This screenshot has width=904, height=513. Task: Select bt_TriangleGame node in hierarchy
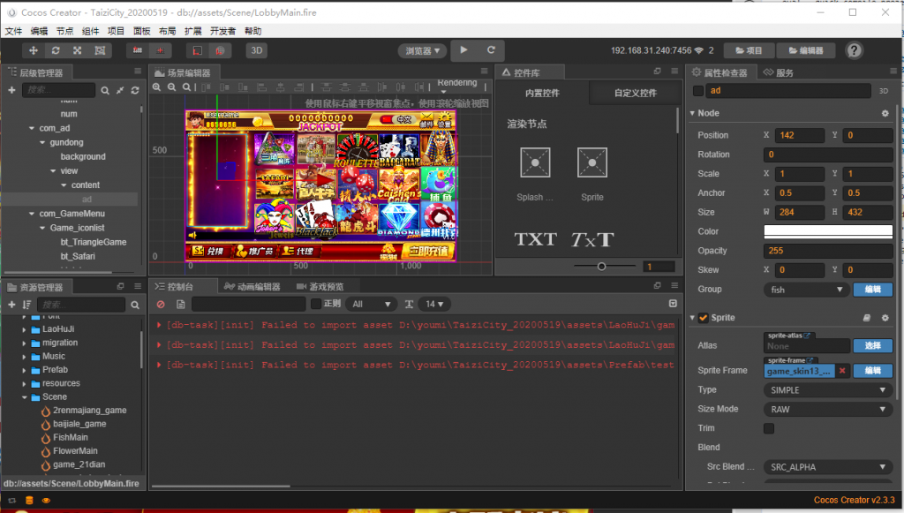point(94,242)
